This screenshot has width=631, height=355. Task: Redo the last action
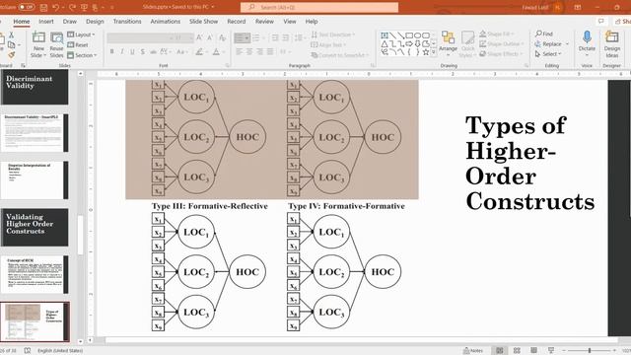72,7
